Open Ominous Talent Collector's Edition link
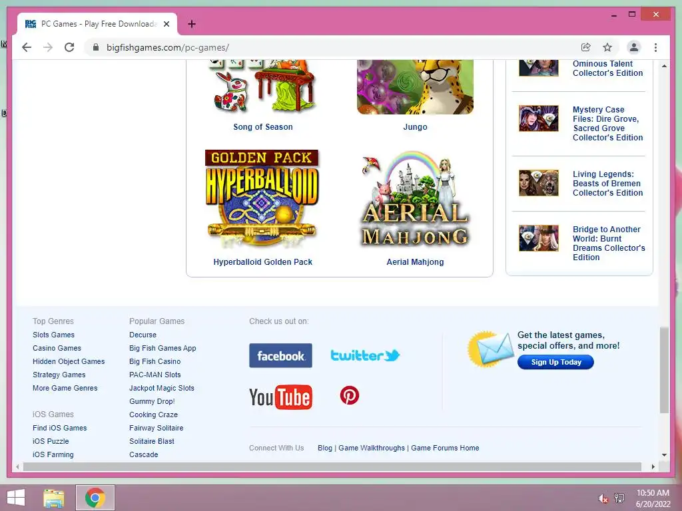The width and height of the screenshot is (682, 511). click(x=607, y=69)
